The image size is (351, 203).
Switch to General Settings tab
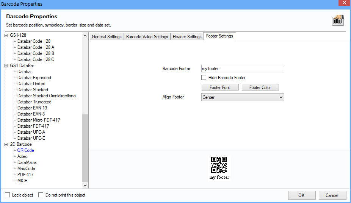coord(107,37)
